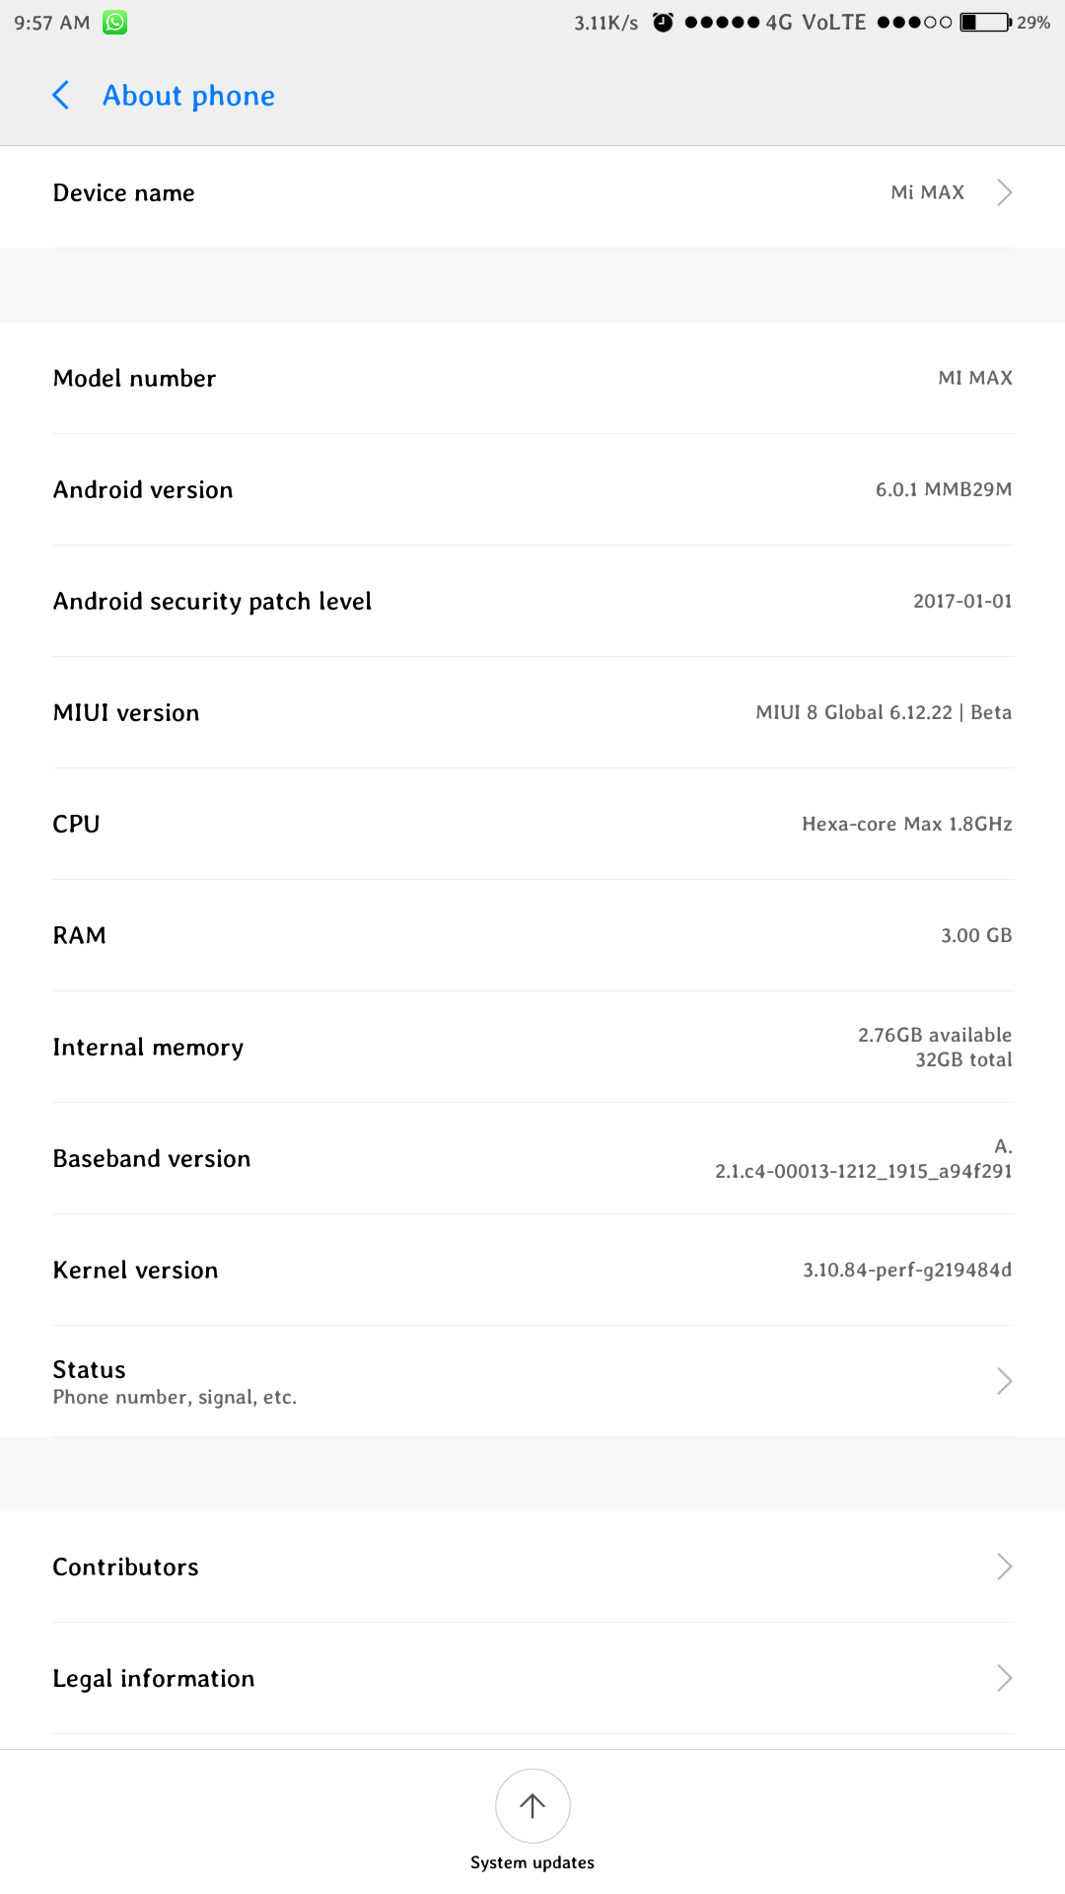This screenshot has height=1894, width=1065.
Task: Tap the Internal memory row
Action: coord(532,1047)
